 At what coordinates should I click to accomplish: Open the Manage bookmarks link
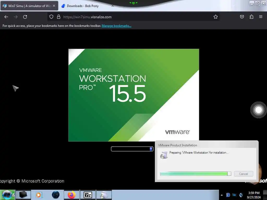pos(117,26)
